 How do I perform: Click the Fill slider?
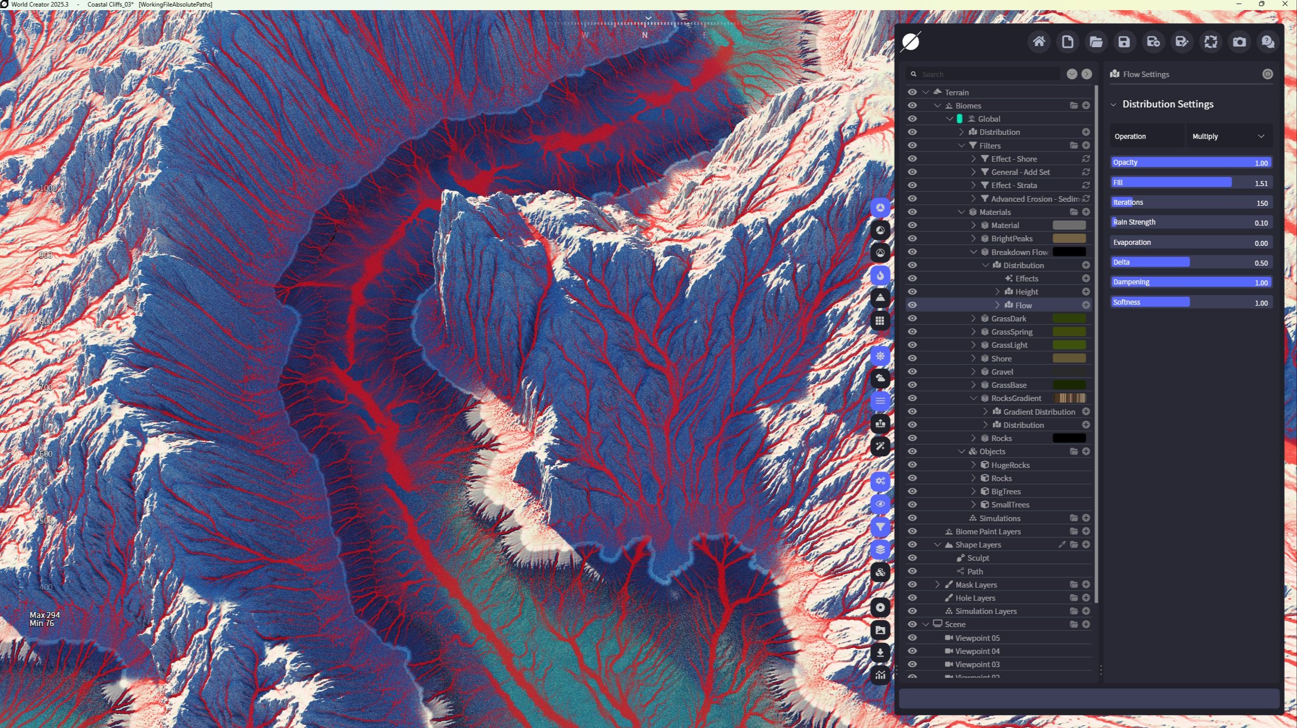pos(1190,183)
